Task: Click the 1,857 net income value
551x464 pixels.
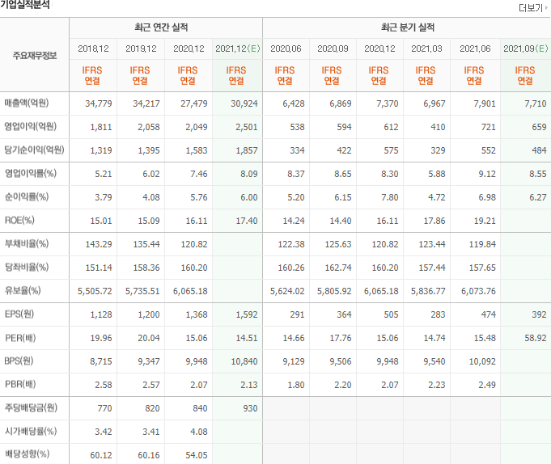Action: tap(247, 150)
